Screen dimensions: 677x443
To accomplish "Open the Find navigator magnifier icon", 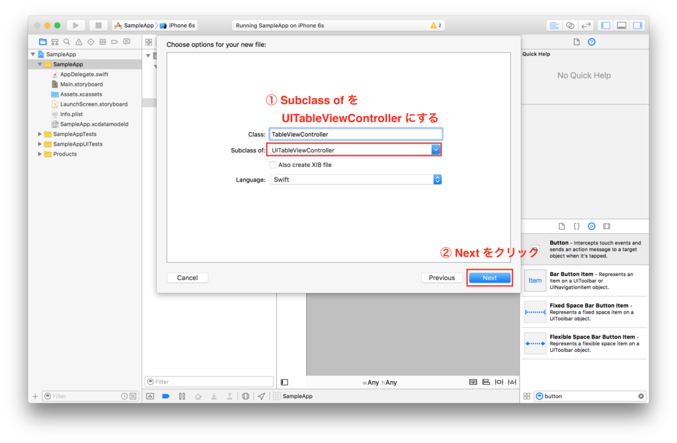I will [x=67, y=42].
